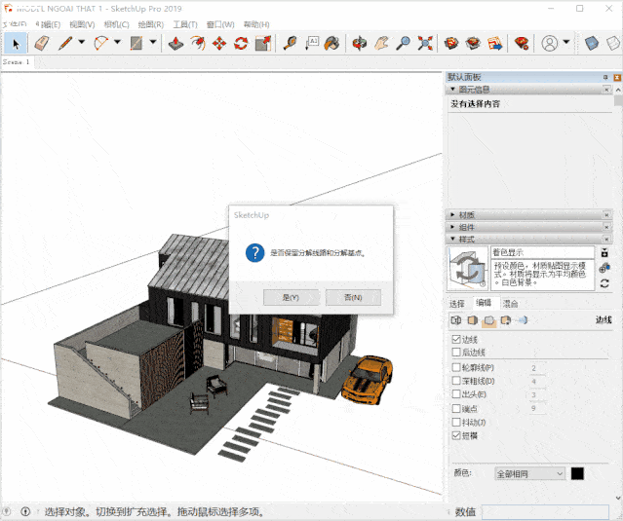Screen dimensions: 623x521
Task: Click the 否(N) button in dialog
Action: 353,297
